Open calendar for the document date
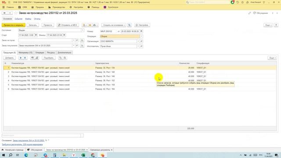 pyautogui.click(x=141, y=31)
